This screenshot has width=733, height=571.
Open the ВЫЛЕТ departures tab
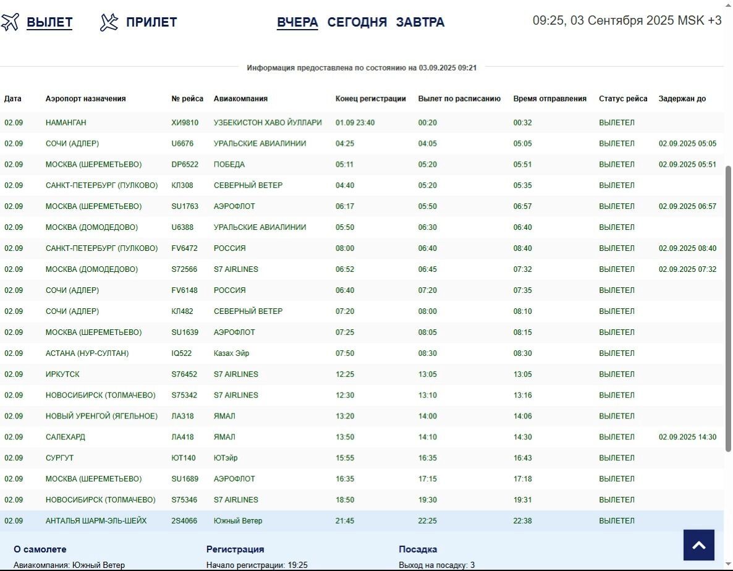pyautogui.click(x=49, y=22)
